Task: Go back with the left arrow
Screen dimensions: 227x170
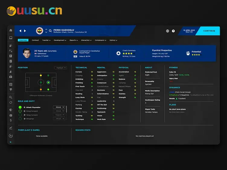Action: pos(21,31)
